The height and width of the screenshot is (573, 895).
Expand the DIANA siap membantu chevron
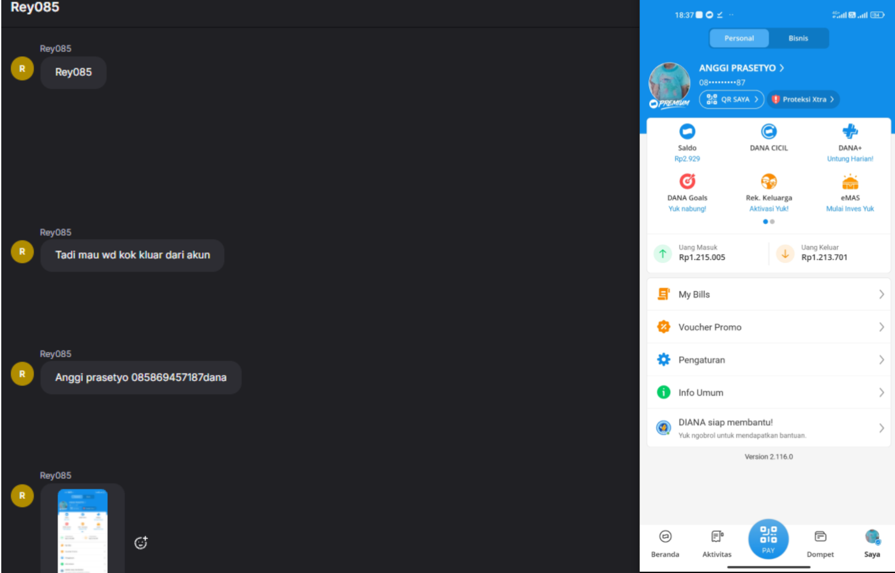click(x=881, y=428)
